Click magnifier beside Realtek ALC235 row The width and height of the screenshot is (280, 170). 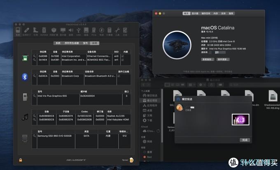point(34,116)
